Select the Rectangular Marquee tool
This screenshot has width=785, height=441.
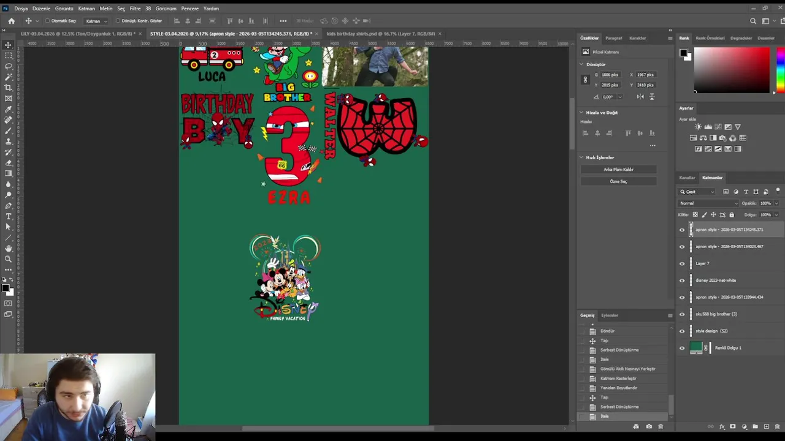click(9, 56)
